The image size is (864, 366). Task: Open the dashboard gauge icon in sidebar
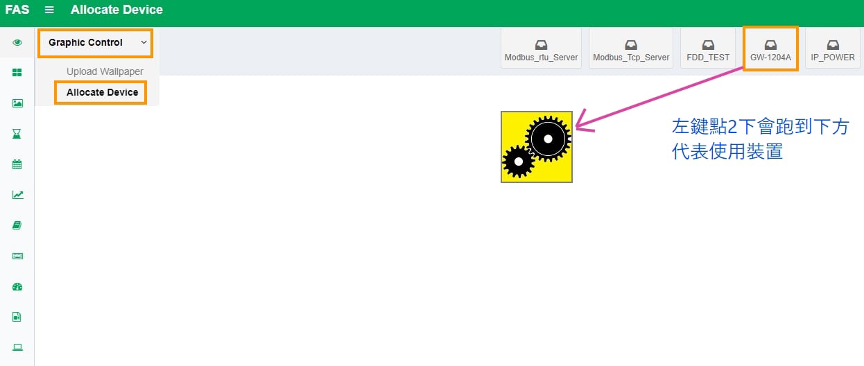pyautogui.click(x=17, y=286)
